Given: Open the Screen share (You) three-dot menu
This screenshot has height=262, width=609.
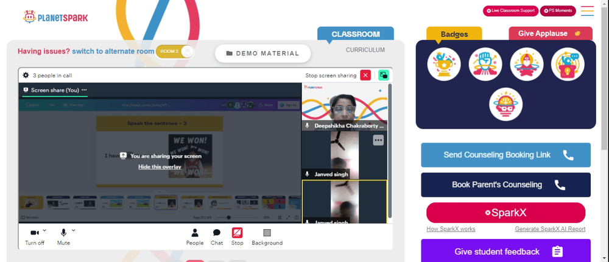Looking at the screenshot, I should (x=84, y=90).
